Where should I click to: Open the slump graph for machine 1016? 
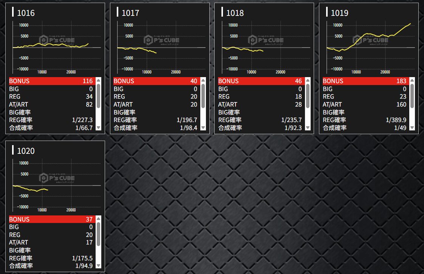[x=56, y=47]
